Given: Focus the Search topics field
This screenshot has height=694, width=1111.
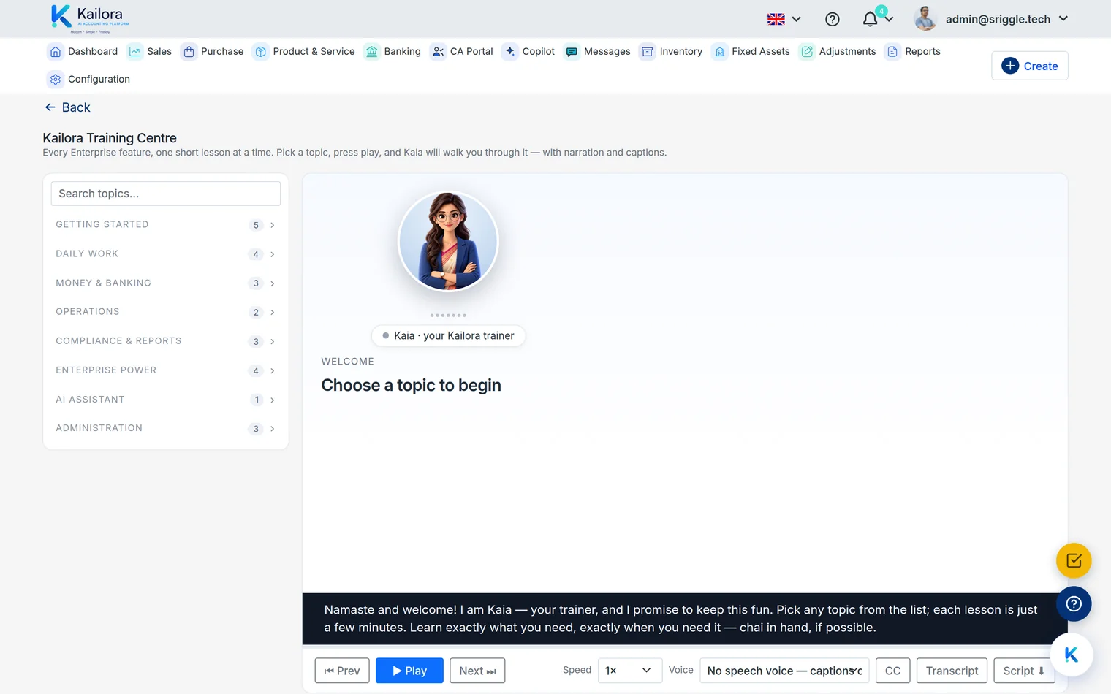Looking at the screenshot, I should click(166, 194).
